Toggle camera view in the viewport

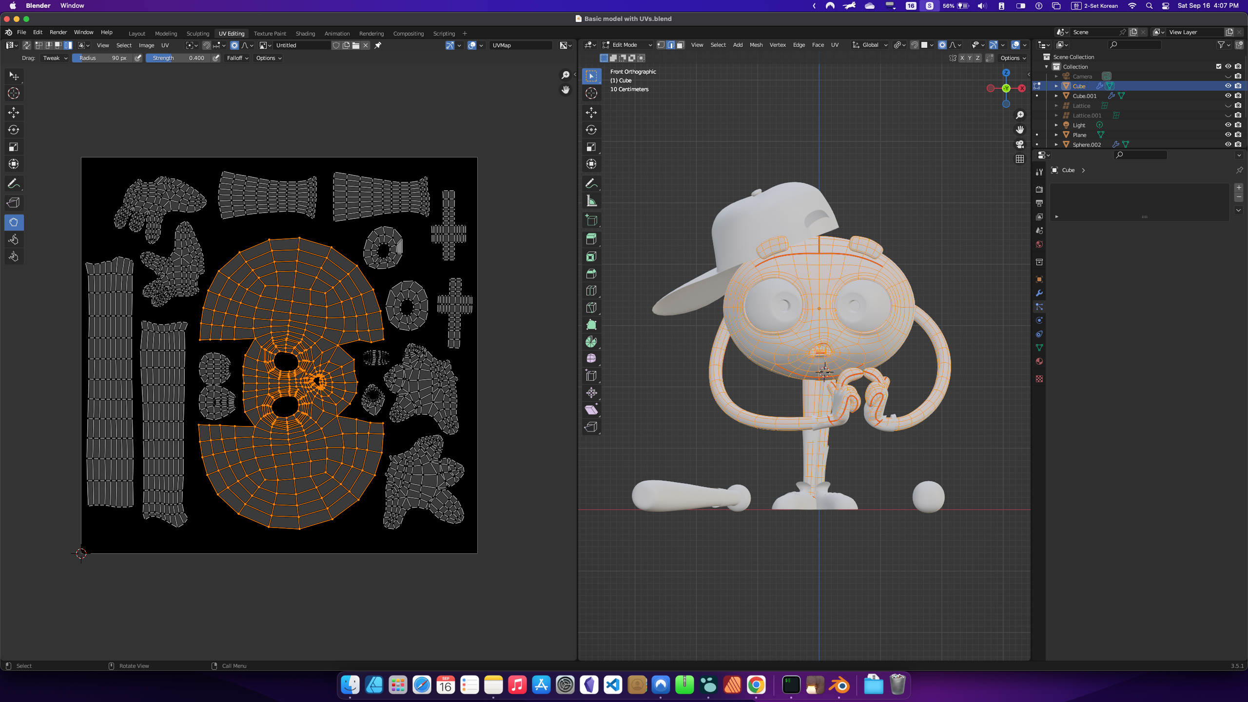pyautogui.click(x=1019, y=144)
